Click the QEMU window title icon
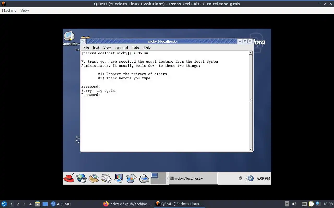 pyautogui.click(x=3, y=4)
